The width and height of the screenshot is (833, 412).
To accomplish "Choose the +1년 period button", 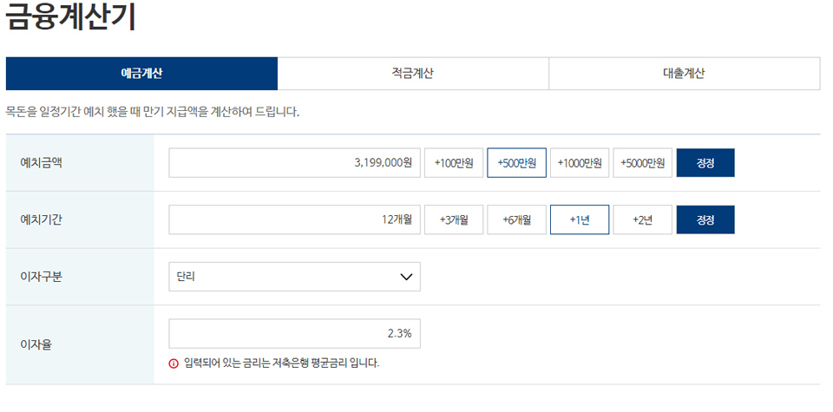I will point(580,219).
